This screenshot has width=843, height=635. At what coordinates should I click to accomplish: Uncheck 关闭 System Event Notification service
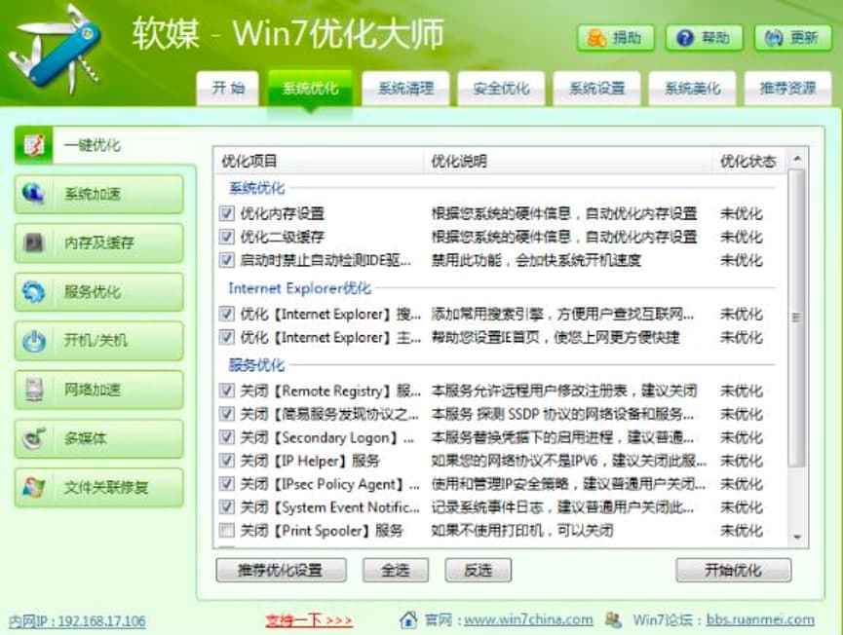(226, 507)
